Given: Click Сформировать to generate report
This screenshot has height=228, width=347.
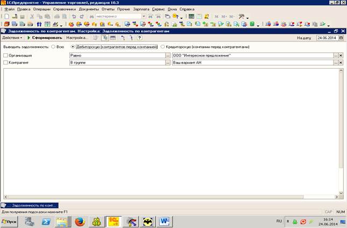Looking at the screenshot, I should 47,38.
